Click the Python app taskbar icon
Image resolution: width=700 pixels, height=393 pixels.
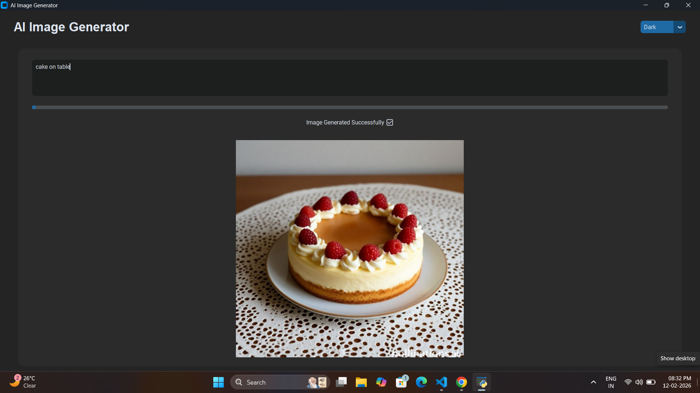tap(482, 382)
